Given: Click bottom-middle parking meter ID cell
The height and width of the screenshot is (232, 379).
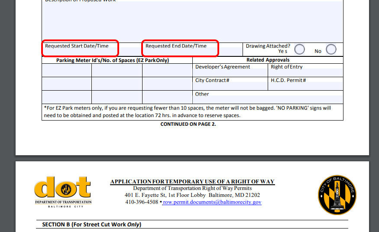Looking at the screenshot, I should [117, 97].
